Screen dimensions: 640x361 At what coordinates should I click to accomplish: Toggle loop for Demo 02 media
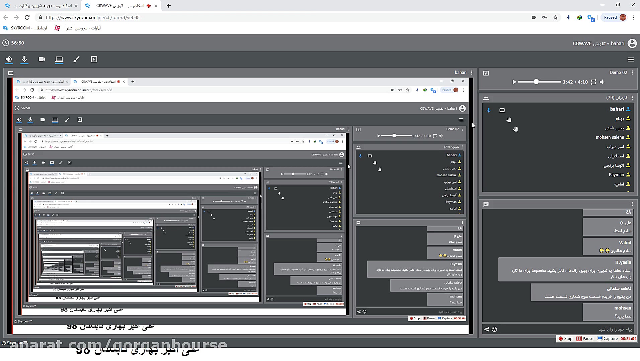click(x=593, y=82)
